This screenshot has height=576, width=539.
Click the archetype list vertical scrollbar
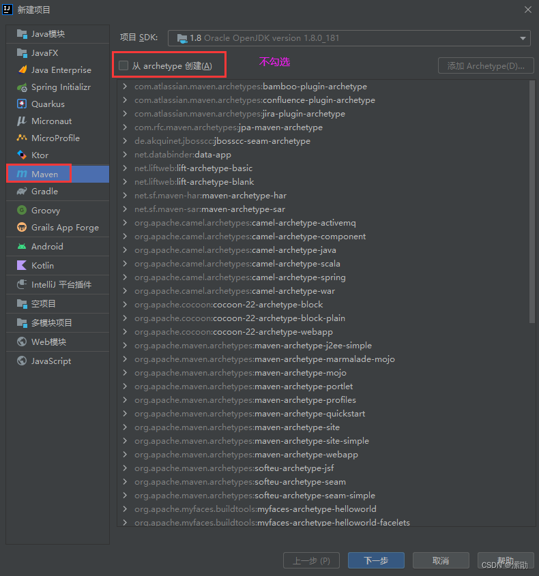tap(531, 202)
